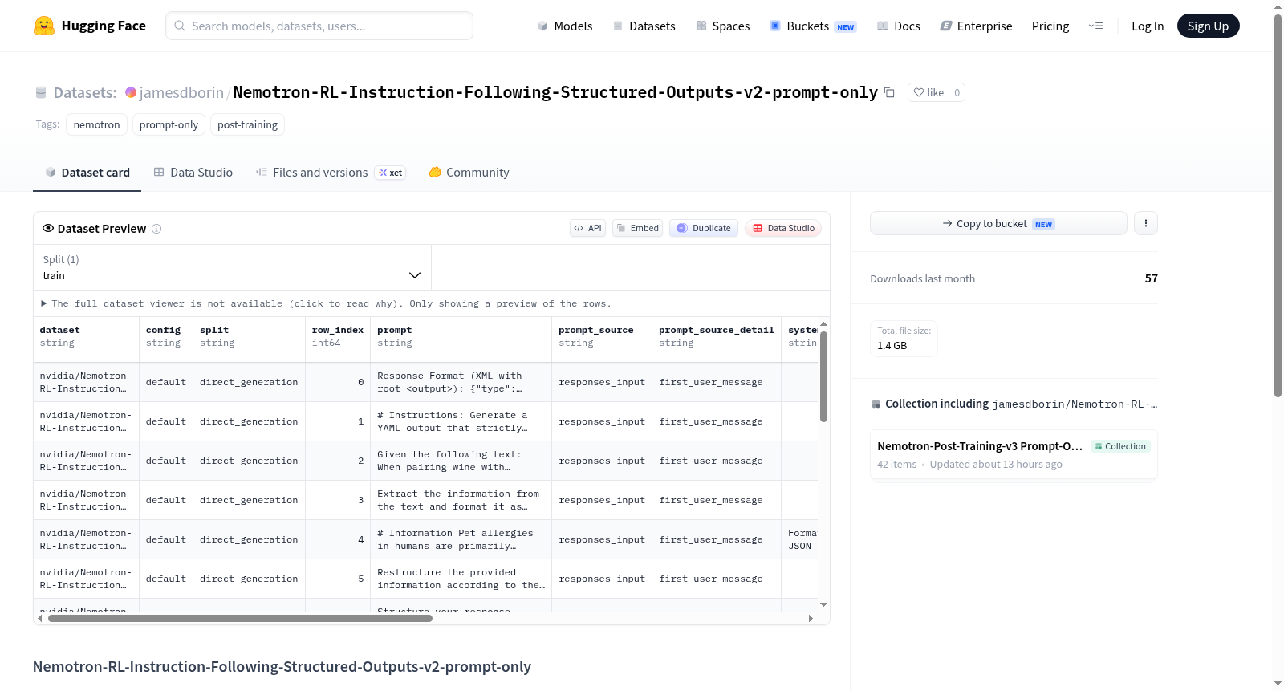Select the prompt-only tag
The height and width of the screenshot is (691, 1284).
169,124
